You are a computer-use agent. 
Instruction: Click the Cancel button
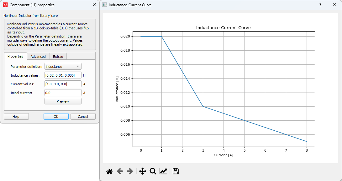[x=83, y=117]
